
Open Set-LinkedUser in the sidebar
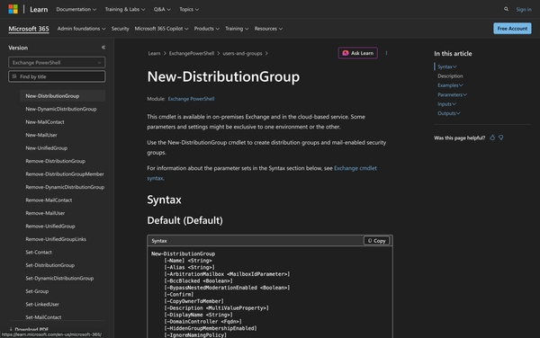[42, 305]
